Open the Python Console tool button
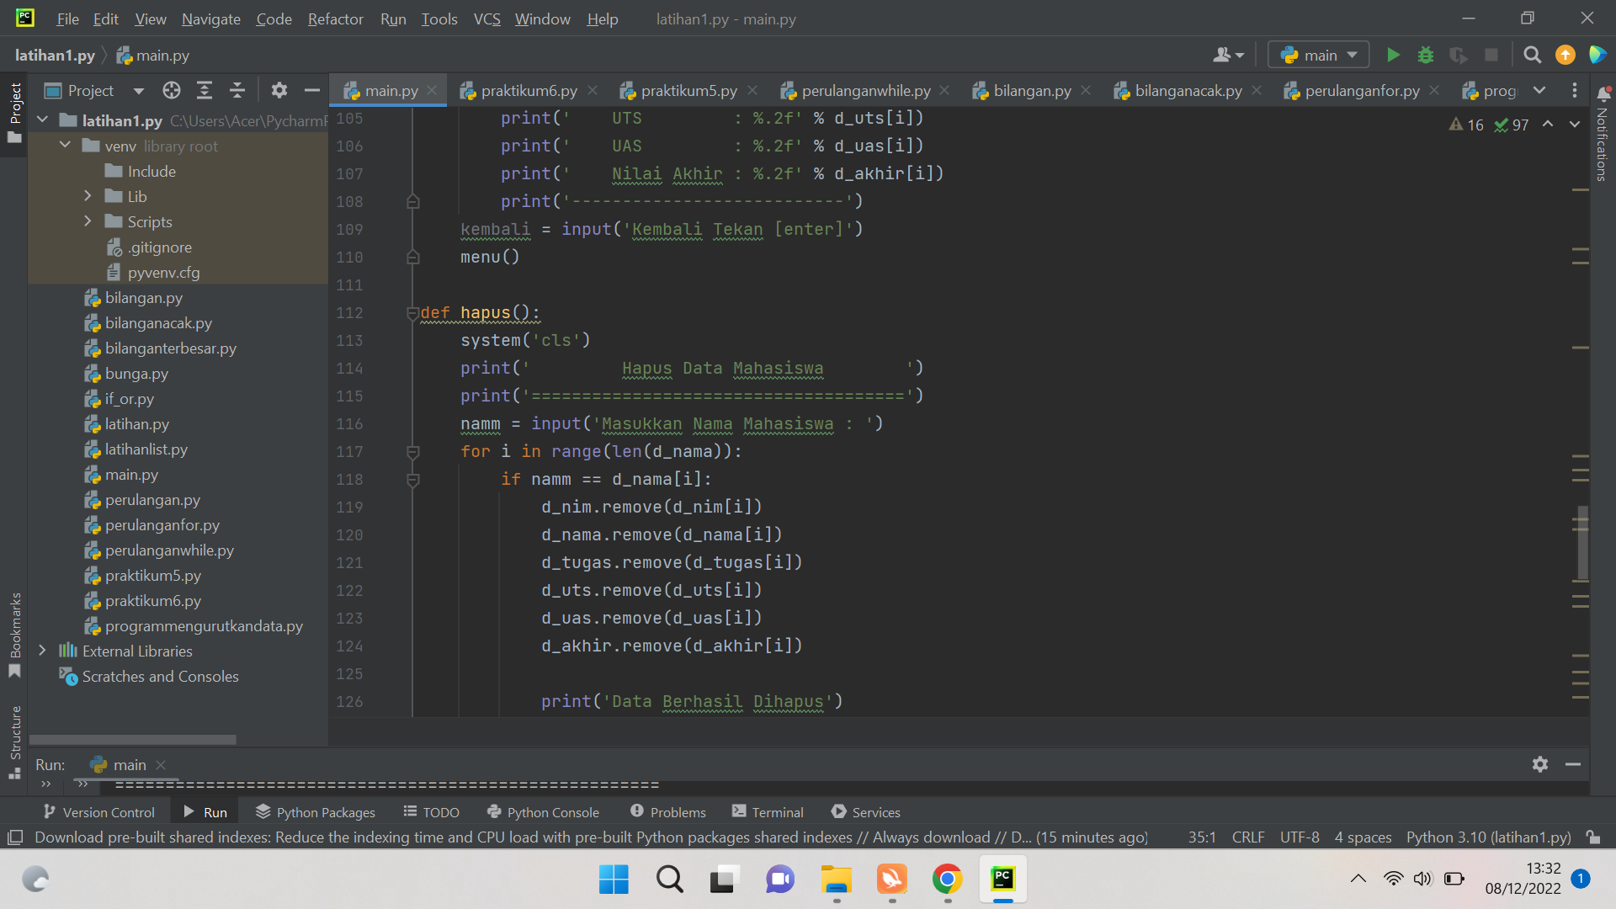The height and width of the screenshot is (909, 1616). coord(544,812)
